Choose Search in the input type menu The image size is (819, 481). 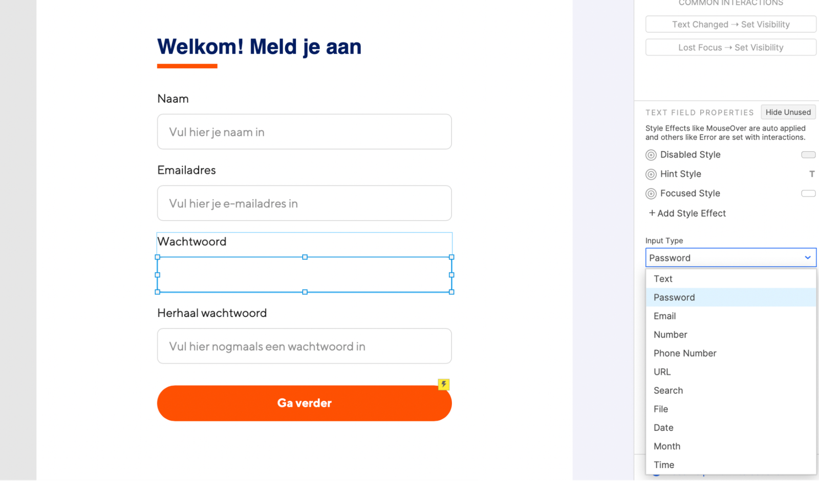668,390
